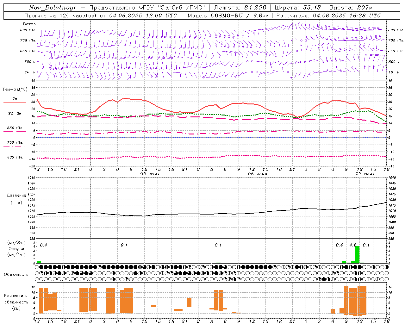This screenshot has height=324, width=405.
Task: Click the 05 июня date label
Action: tap(150, 174)
